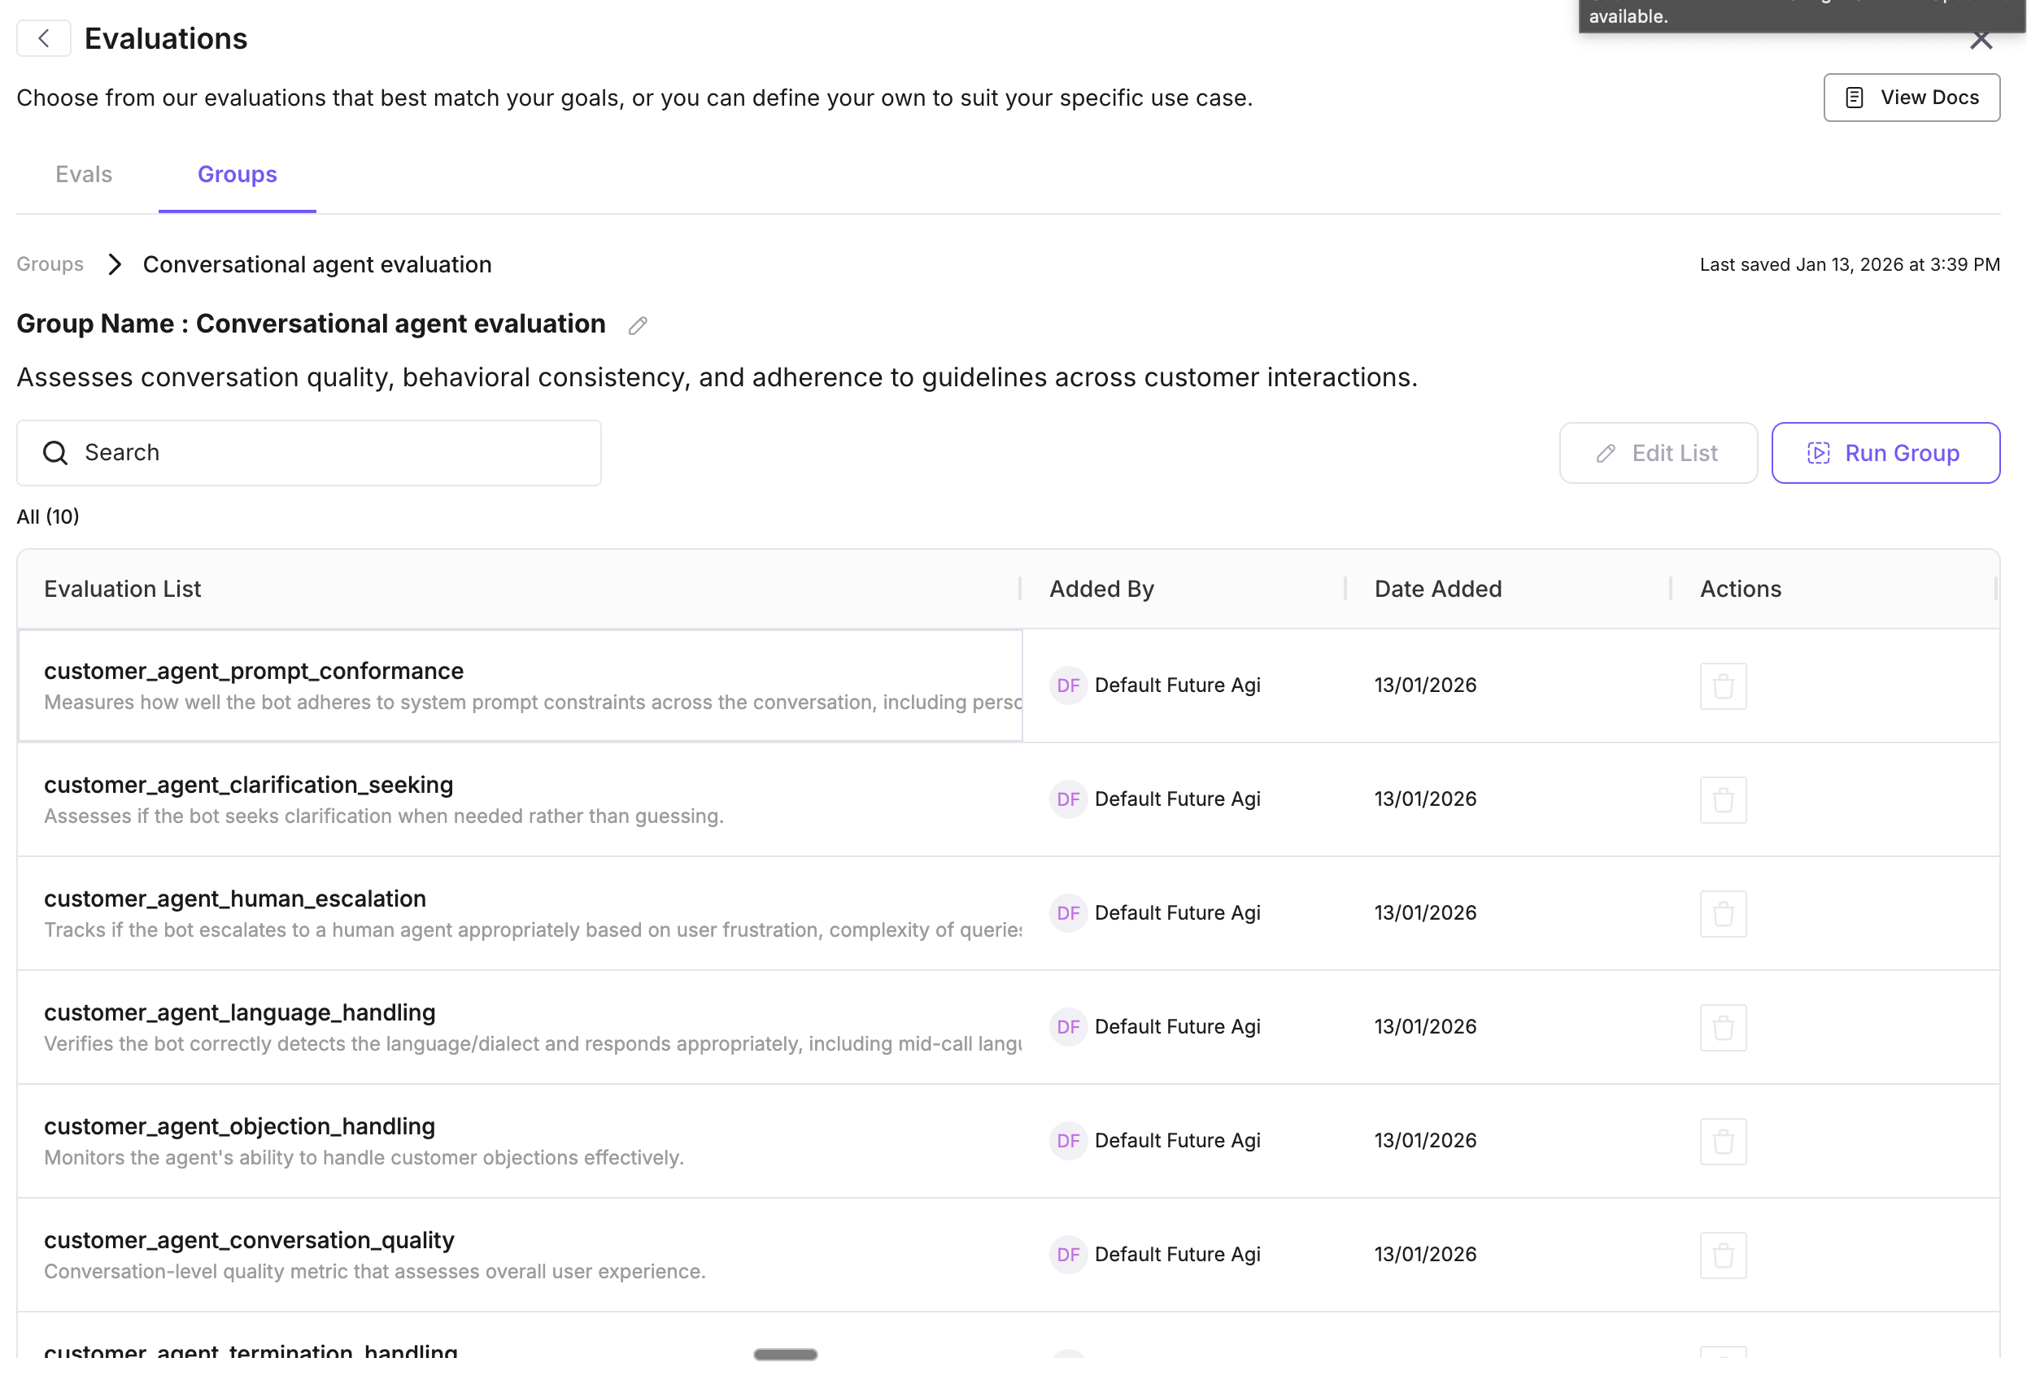Click trash icon for customer_agent_clarification_seeking
Viewport: 2027px width, 1384px height.
[x=1723, y=799]
